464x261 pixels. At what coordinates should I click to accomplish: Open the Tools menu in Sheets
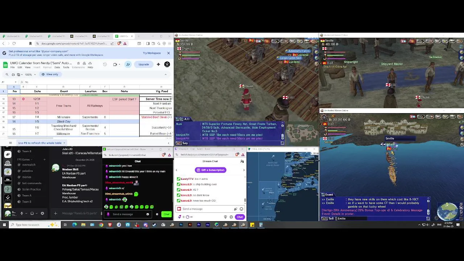point(66,67)
